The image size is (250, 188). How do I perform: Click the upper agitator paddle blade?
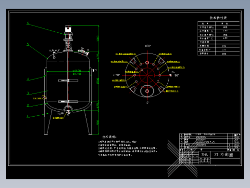tap(68, 81)
